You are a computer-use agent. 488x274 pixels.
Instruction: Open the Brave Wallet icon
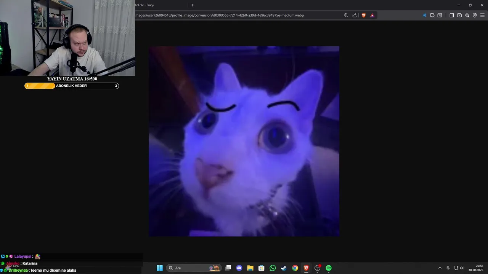(x=459, y=15)
